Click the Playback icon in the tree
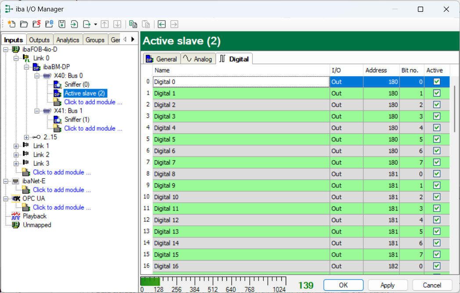The image size is (460, 293). coord(16,216)
